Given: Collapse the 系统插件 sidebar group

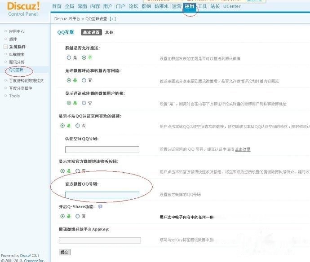Looking at the screenshot, I should [5, 47].
